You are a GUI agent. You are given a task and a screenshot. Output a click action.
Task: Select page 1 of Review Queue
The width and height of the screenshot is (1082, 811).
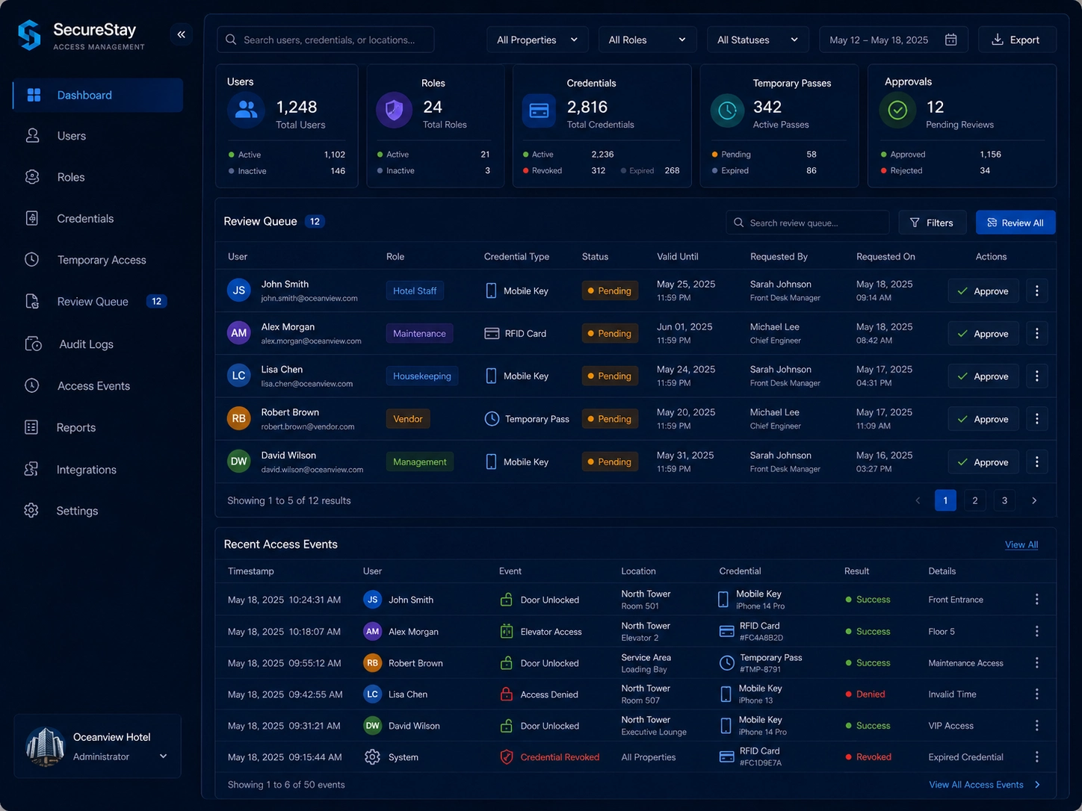945,500
